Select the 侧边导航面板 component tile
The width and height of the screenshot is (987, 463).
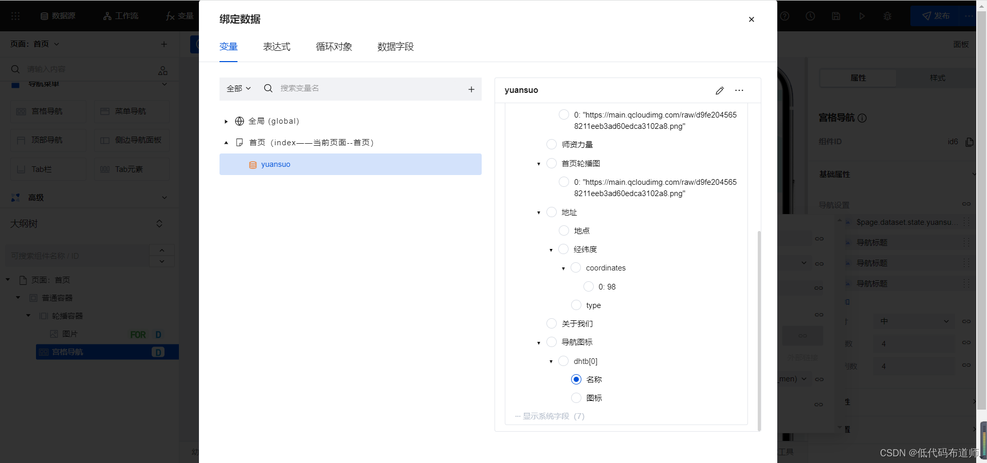(x=132, y=140)
